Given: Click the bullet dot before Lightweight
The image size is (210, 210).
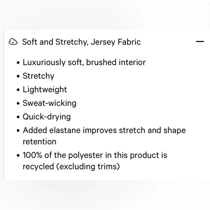Looking at the screenshot, I should point(18,90).
